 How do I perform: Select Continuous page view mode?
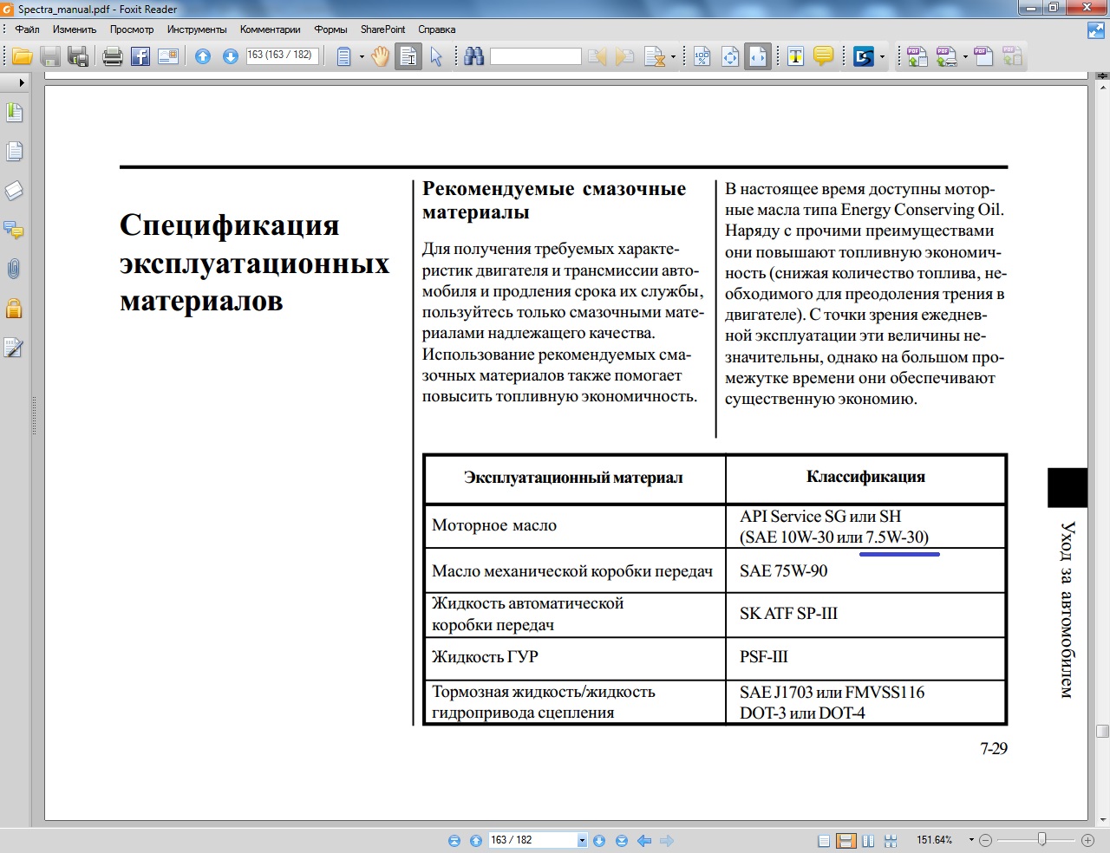pyautogui.click(x=846, y=841)
